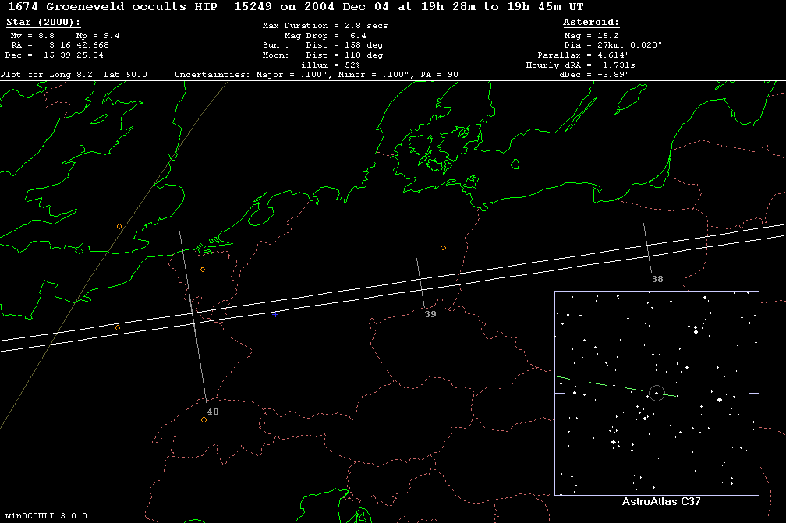
Task: Click the 'Asteroid:' heading
Action: point(591,23)
